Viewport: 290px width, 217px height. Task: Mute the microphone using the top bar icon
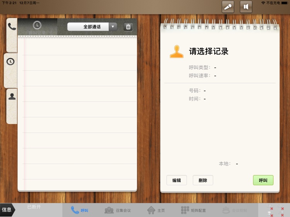(x=228, y=7)
